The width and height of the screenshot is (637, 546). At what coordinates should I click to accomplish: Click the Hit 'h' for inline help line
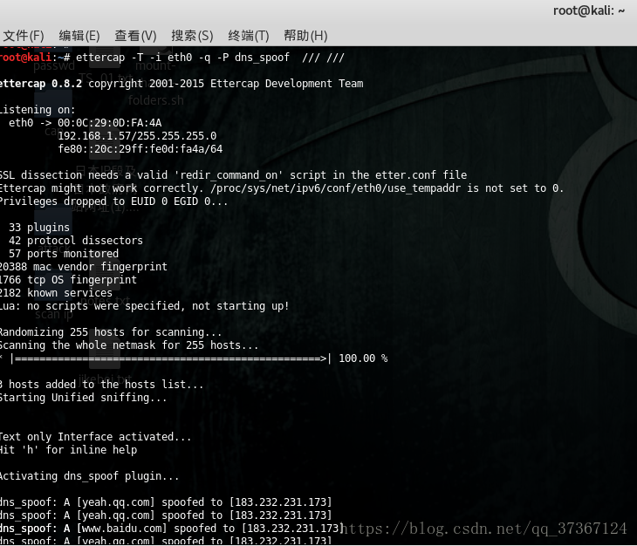pos(68,450)
